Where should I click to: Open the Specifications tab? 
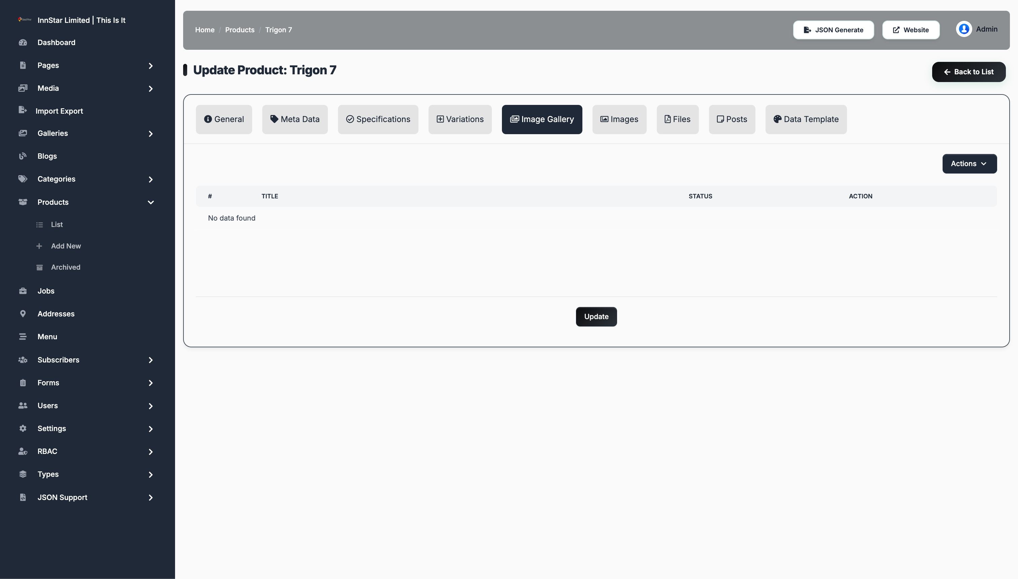tap(378, 119)
